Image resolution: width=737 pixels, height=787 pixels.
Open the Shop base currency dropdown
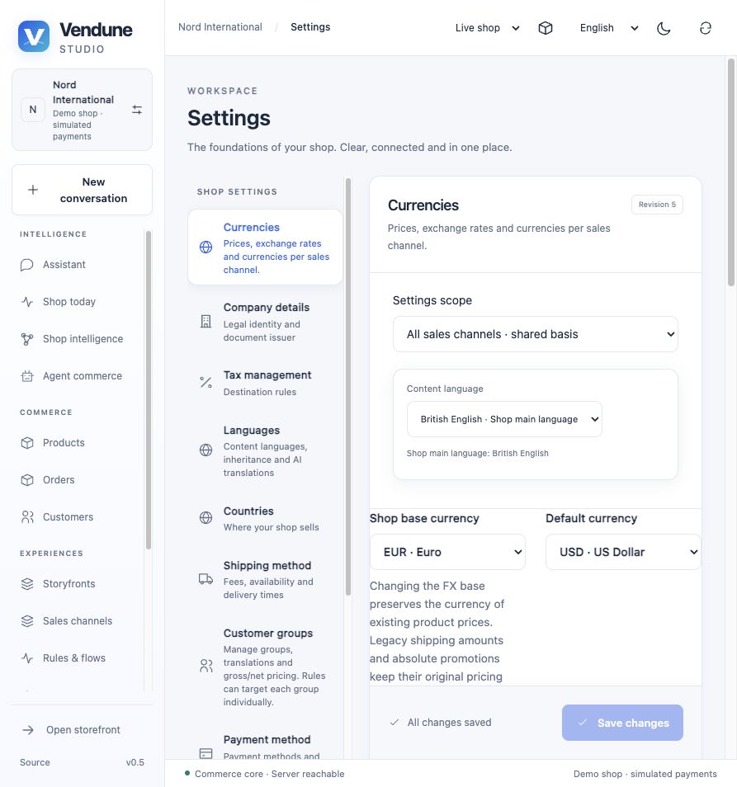pyautogui.click(x=447, y=552)
